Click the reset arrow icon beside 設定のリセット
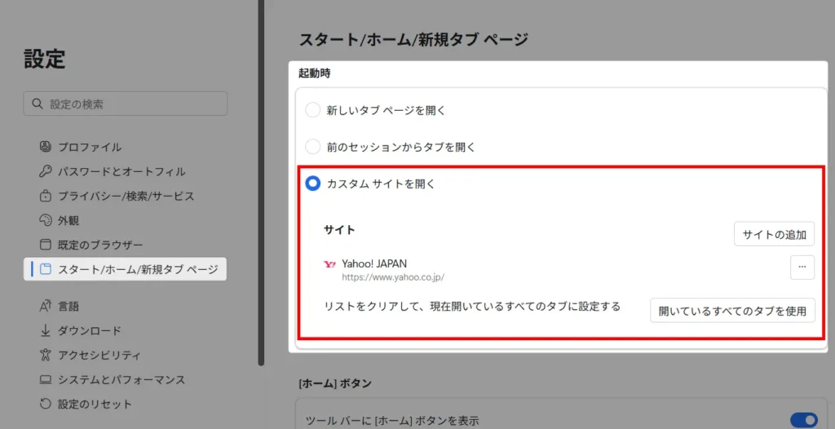Image resolution: width=835 pixels, height=429 pixels. pos(46,404)
